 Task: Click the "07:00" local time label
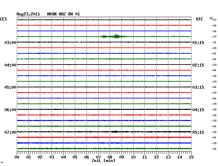10,132
